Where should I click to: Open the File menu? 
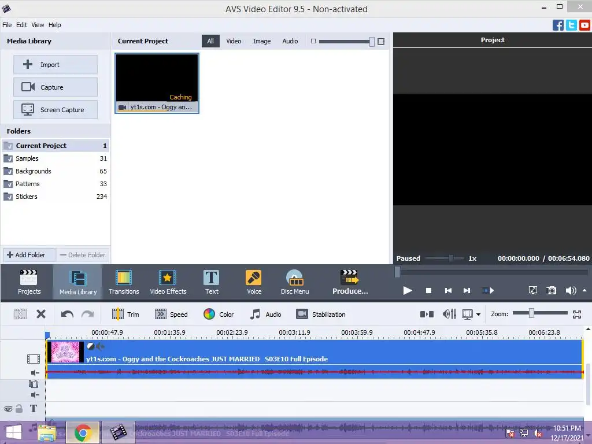(7, 25)
